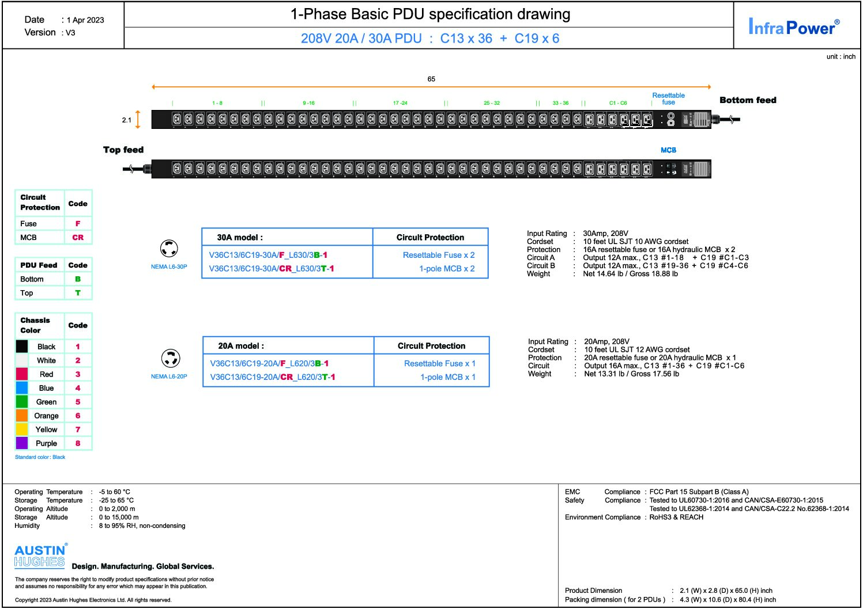The width and height of the screenshot is (863, 609).
Task: Select the Yellow chassis color swatch
Action: coord(22,429)
